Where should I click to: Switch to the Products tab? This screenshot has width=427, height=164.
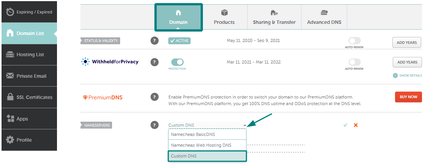[224, 17]
